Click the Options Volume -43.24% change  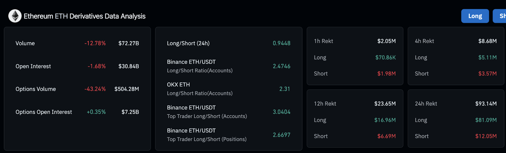pyautogui.click(x=95, y=89)
